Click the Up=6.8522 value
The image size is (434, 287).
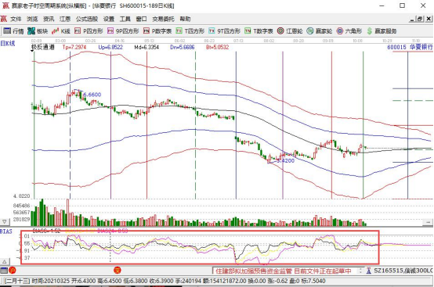pos(110,47)
